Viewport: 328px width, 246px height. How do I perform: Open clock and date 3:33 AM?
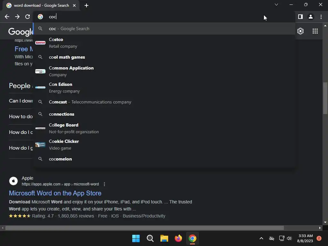(x=305, y=238)
